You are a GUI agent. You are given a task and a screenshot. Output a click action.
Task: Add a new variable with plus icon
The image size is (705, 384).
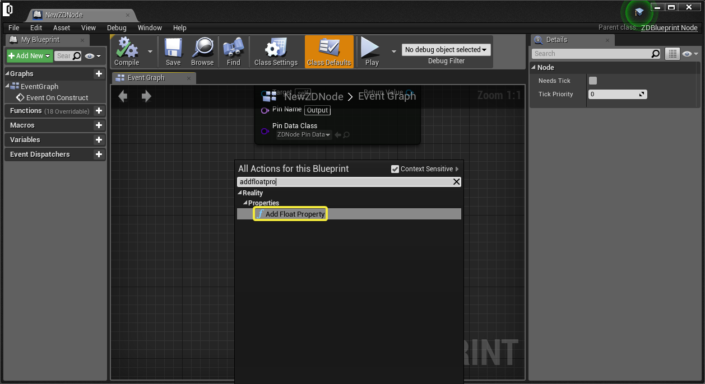pos(99,140)
